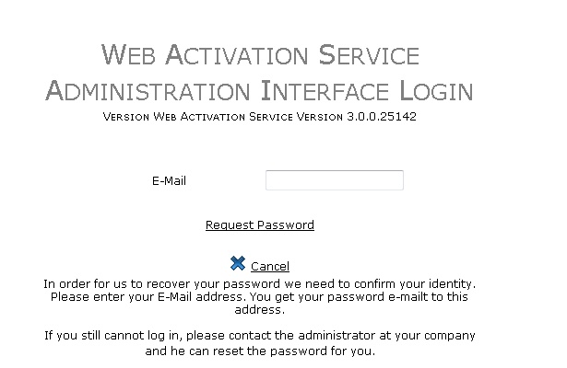This screenshot has height=368, width=567.
Task: Click the word "Version" starting the version line
Action: (126, 118)
